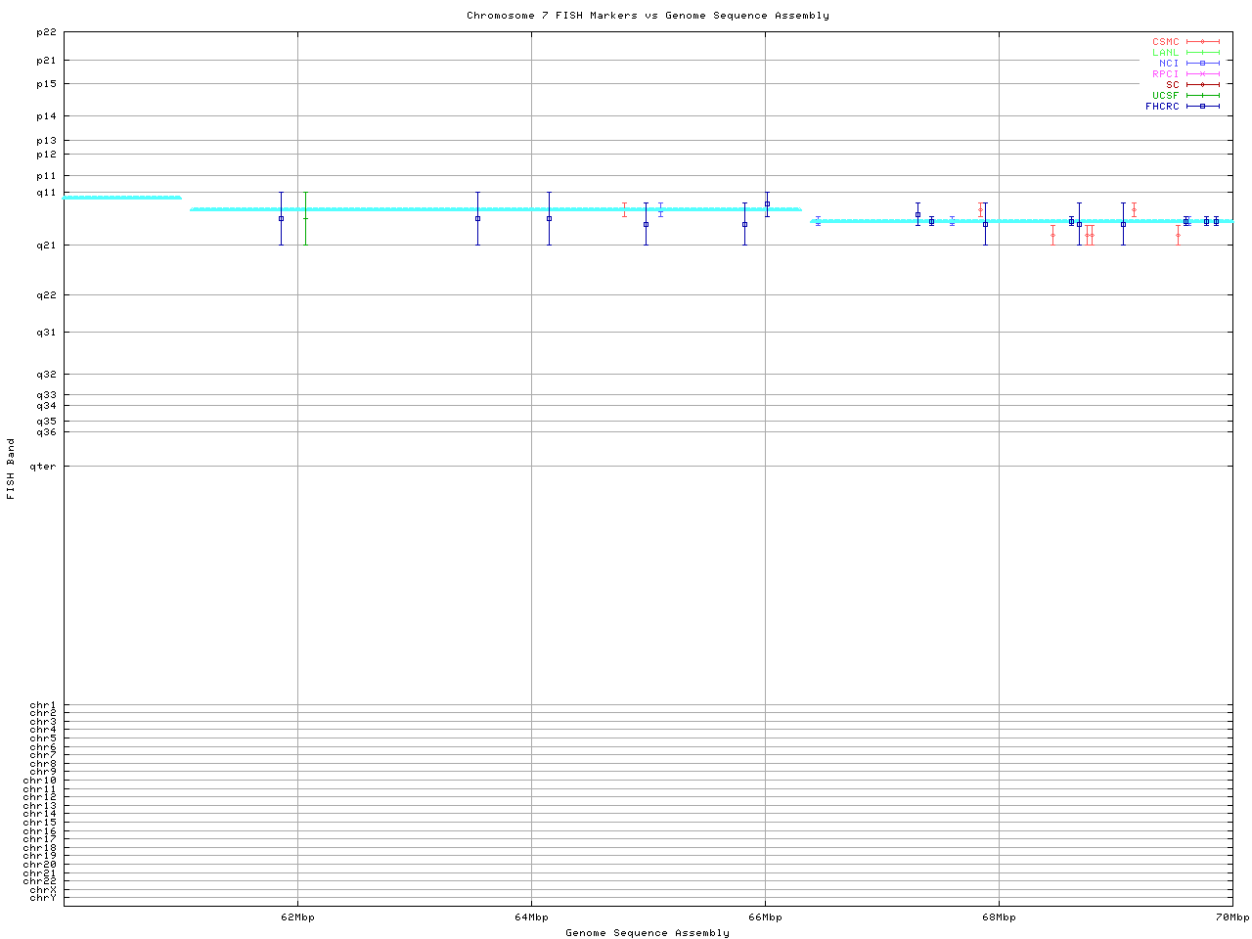Viewport: 1252px width, 939px height.
Task: Click the SC legend marker sample
Action: [x=1202, y=85]
